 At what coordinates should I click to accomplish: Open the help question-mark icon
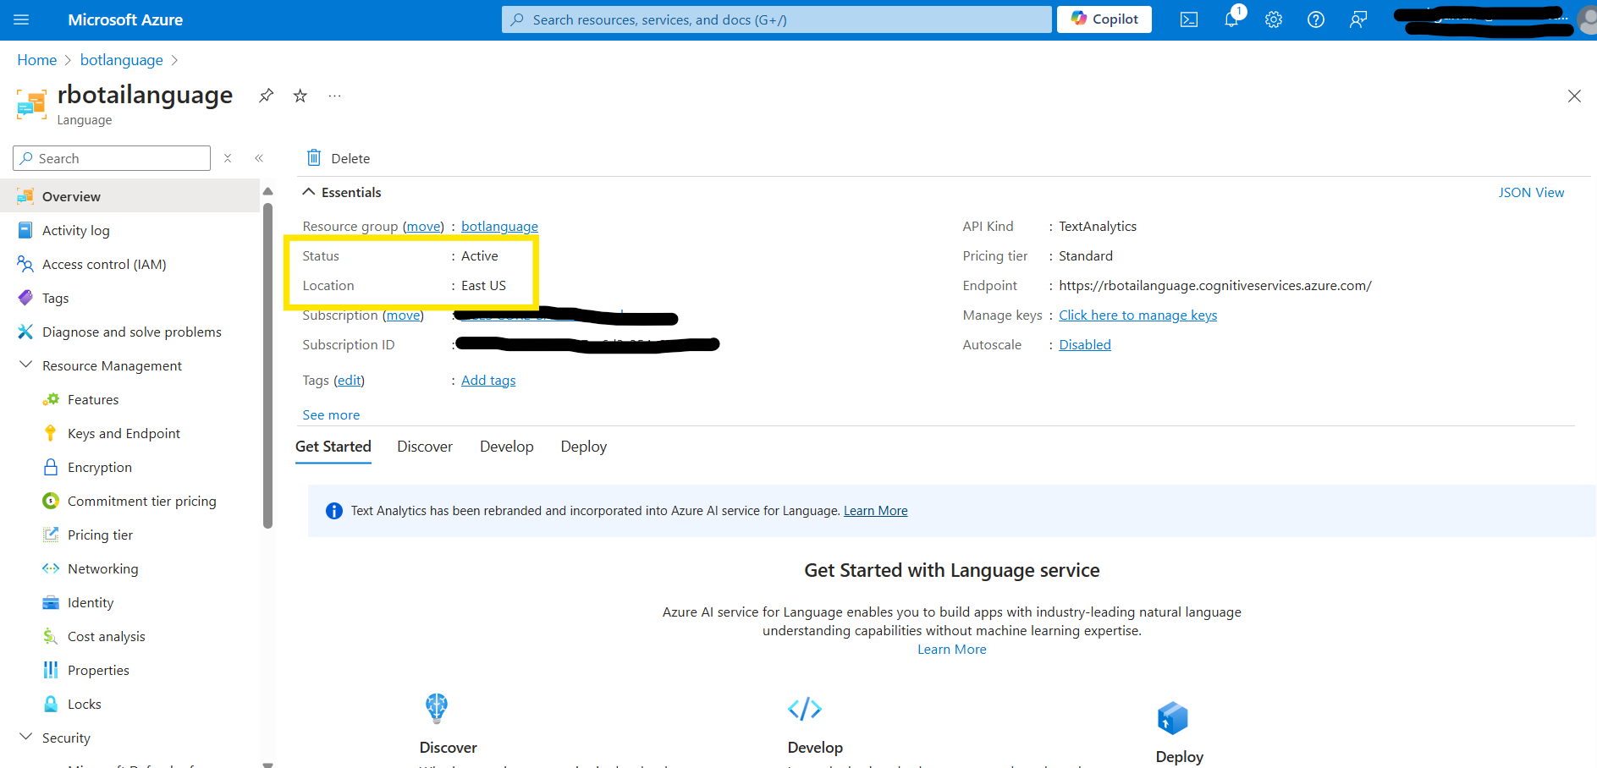1315,19
